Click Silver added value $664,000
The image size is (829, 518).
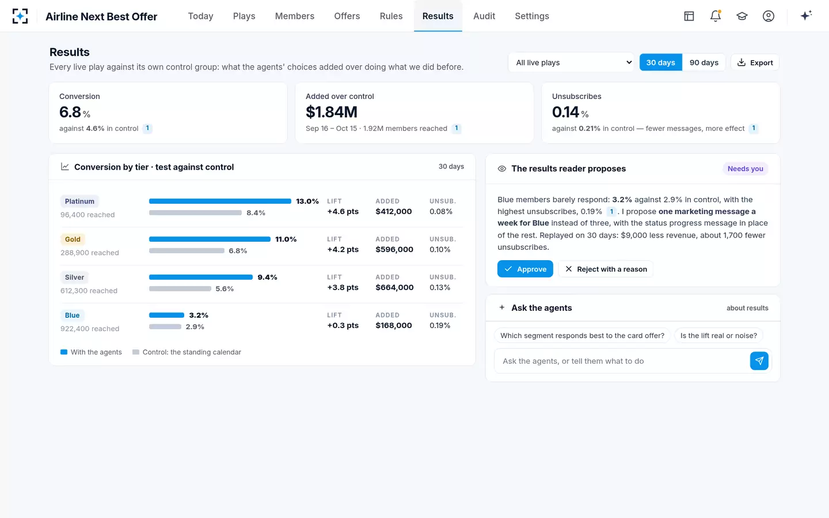pyautogui.click(x=394, y=287)
